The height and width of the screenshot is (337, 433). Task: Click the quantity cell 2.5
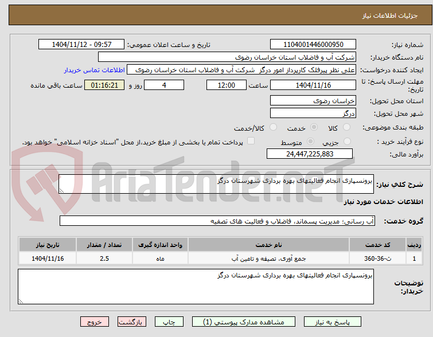[104, 258]
